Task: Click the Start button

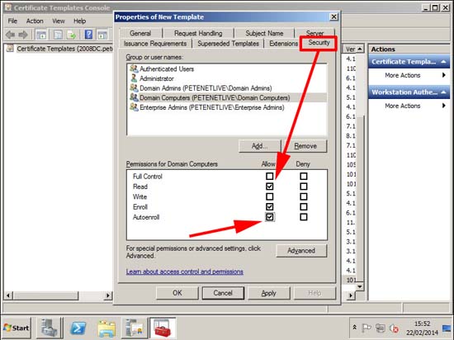Action: pos(17,328)
